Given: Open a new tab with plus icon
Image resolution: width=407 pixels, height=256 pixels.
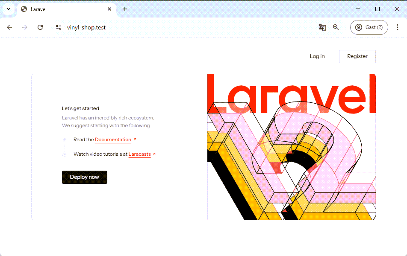Looking at the screenshot, I should (x=125, y=9).
